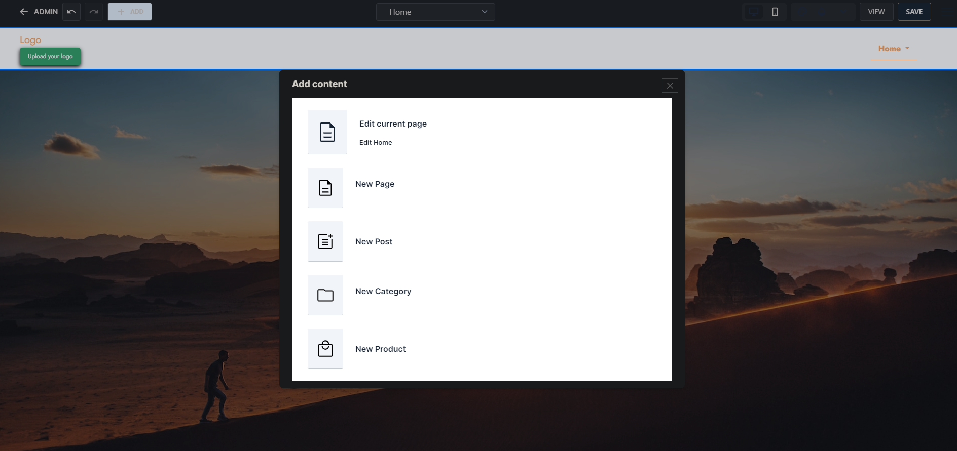Open the Home page selector dropdown
Image resolution: width=957 pixels, height=451 pixels.
click(x=435, y=12)
